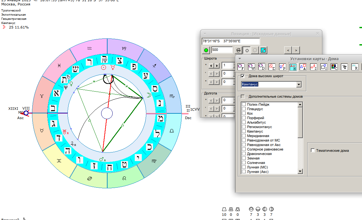Check Равнодомная от Asc option
Viewport: 362px width, 220px height.
(x=244, y=145)
